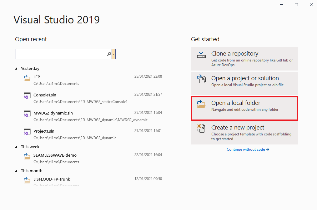
Task: Click the MWDG2_dynamic.sln solution icon
Action: pos(27,114)
